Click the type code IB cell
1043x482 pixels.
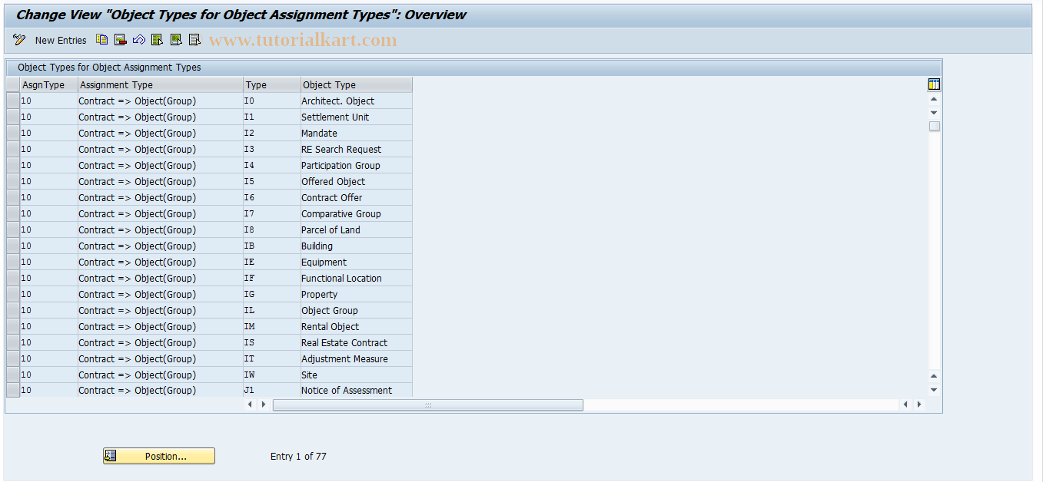pos(272,246)
